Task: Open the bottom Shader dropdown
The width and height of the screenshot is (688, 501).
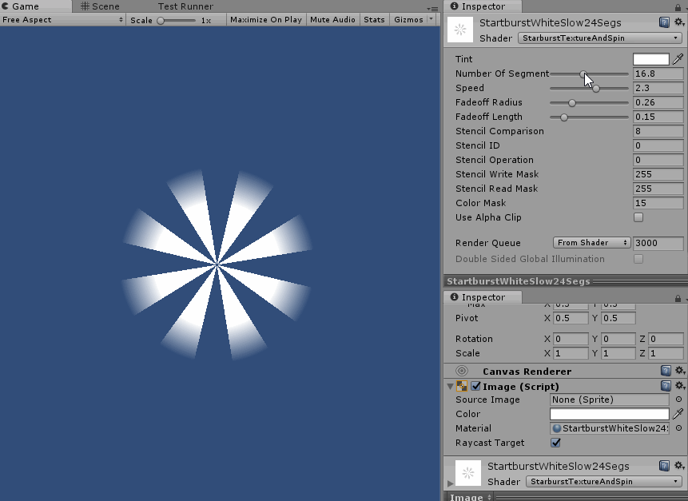Action: [604, 482]
